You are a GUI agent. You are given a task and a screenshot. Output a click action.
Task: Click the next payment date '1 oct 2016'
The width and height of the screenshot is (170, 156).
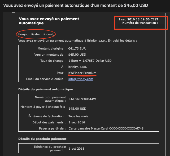point(76,149)
